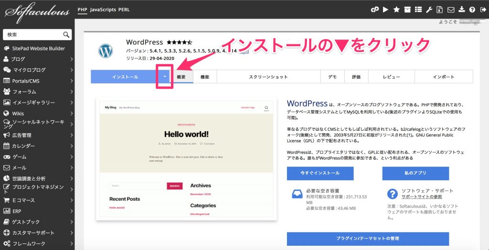
Task: Click the star ratings icon in toolbar
Action: (396, 10)
